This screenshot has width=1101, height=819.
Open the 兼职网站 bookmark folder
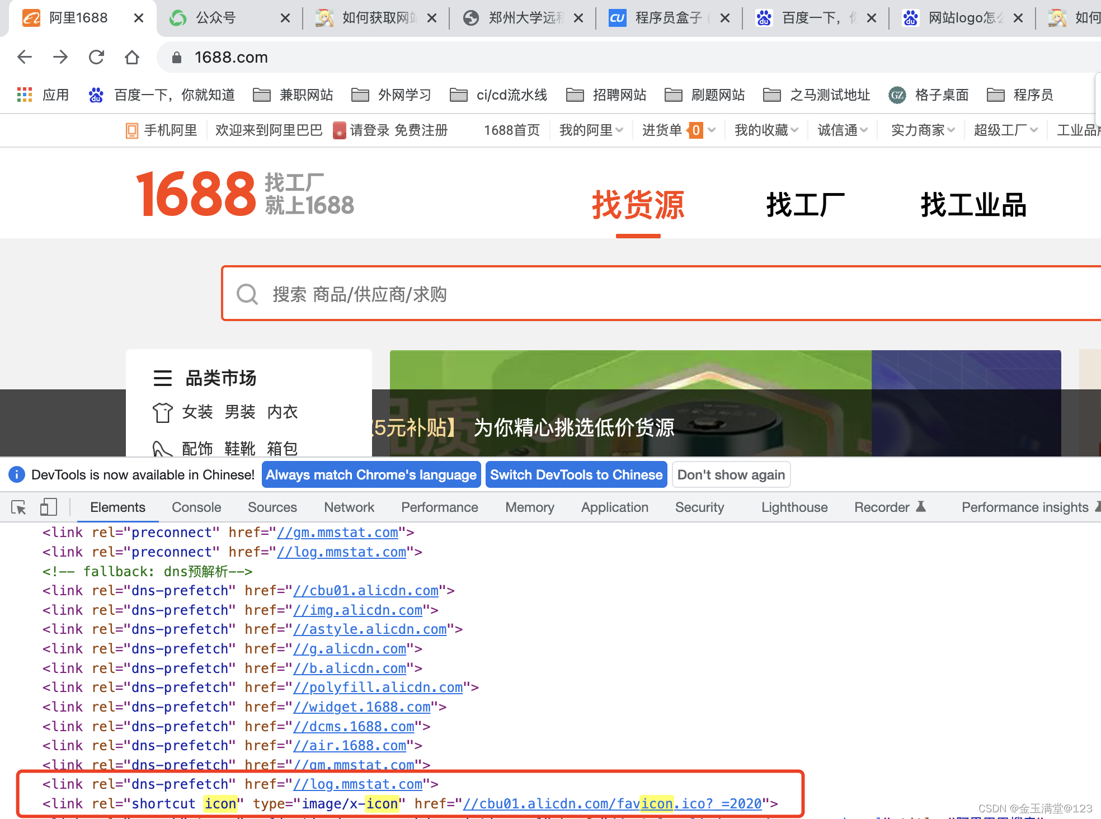tap(293, 95)
